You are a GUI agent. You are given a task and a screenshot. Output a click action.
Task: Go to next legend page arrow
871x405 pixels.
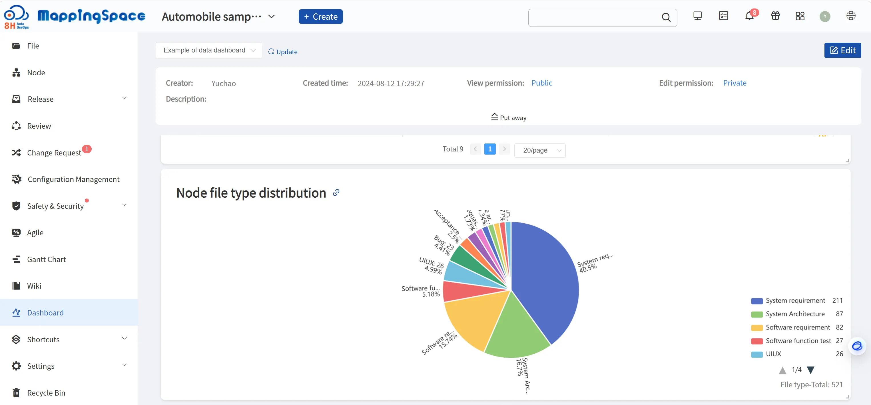click(810, 370)
